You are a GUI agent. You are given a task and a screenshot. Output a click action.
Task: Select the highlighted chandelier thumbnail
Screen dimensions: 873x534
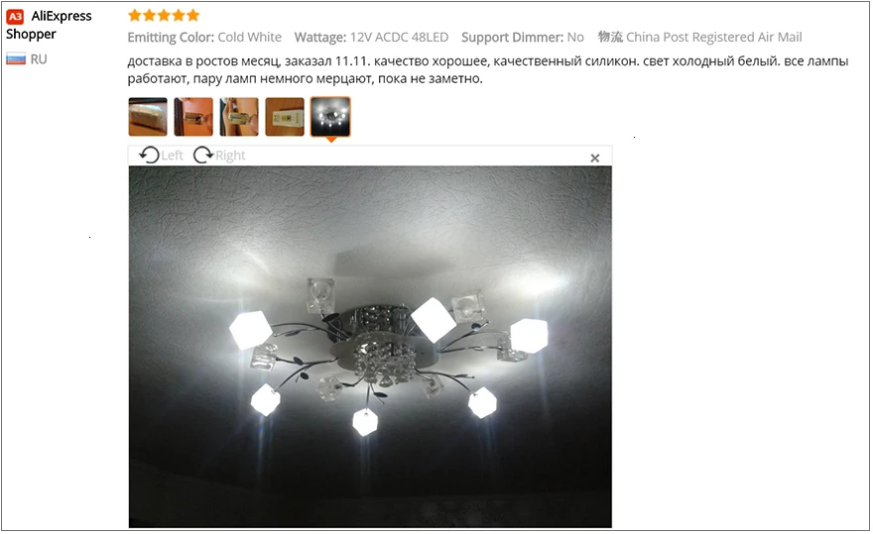point(330,117)
